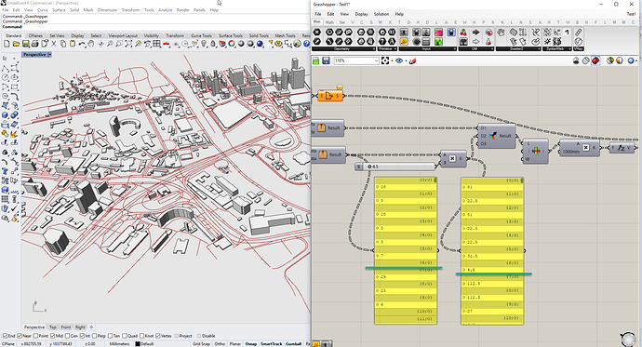Click the Print icon in Rhino toolbar
This screenshot has width=642, height=347.
coord(34,44)
